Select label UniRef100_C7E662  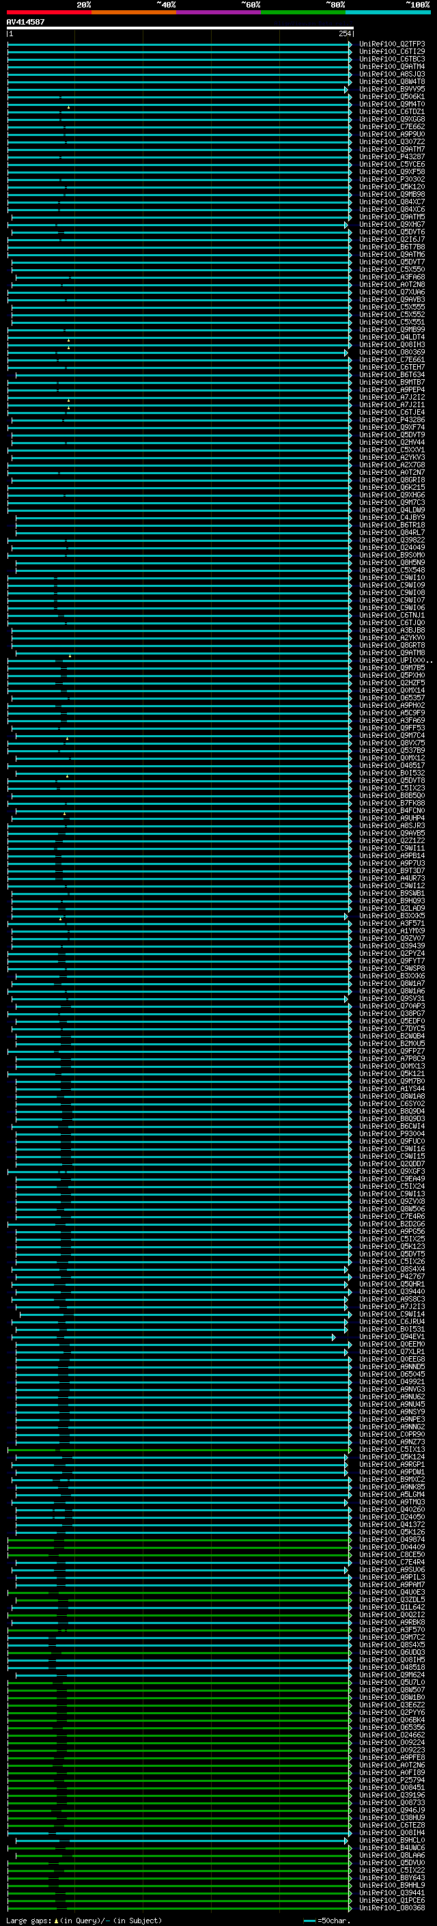391,126
